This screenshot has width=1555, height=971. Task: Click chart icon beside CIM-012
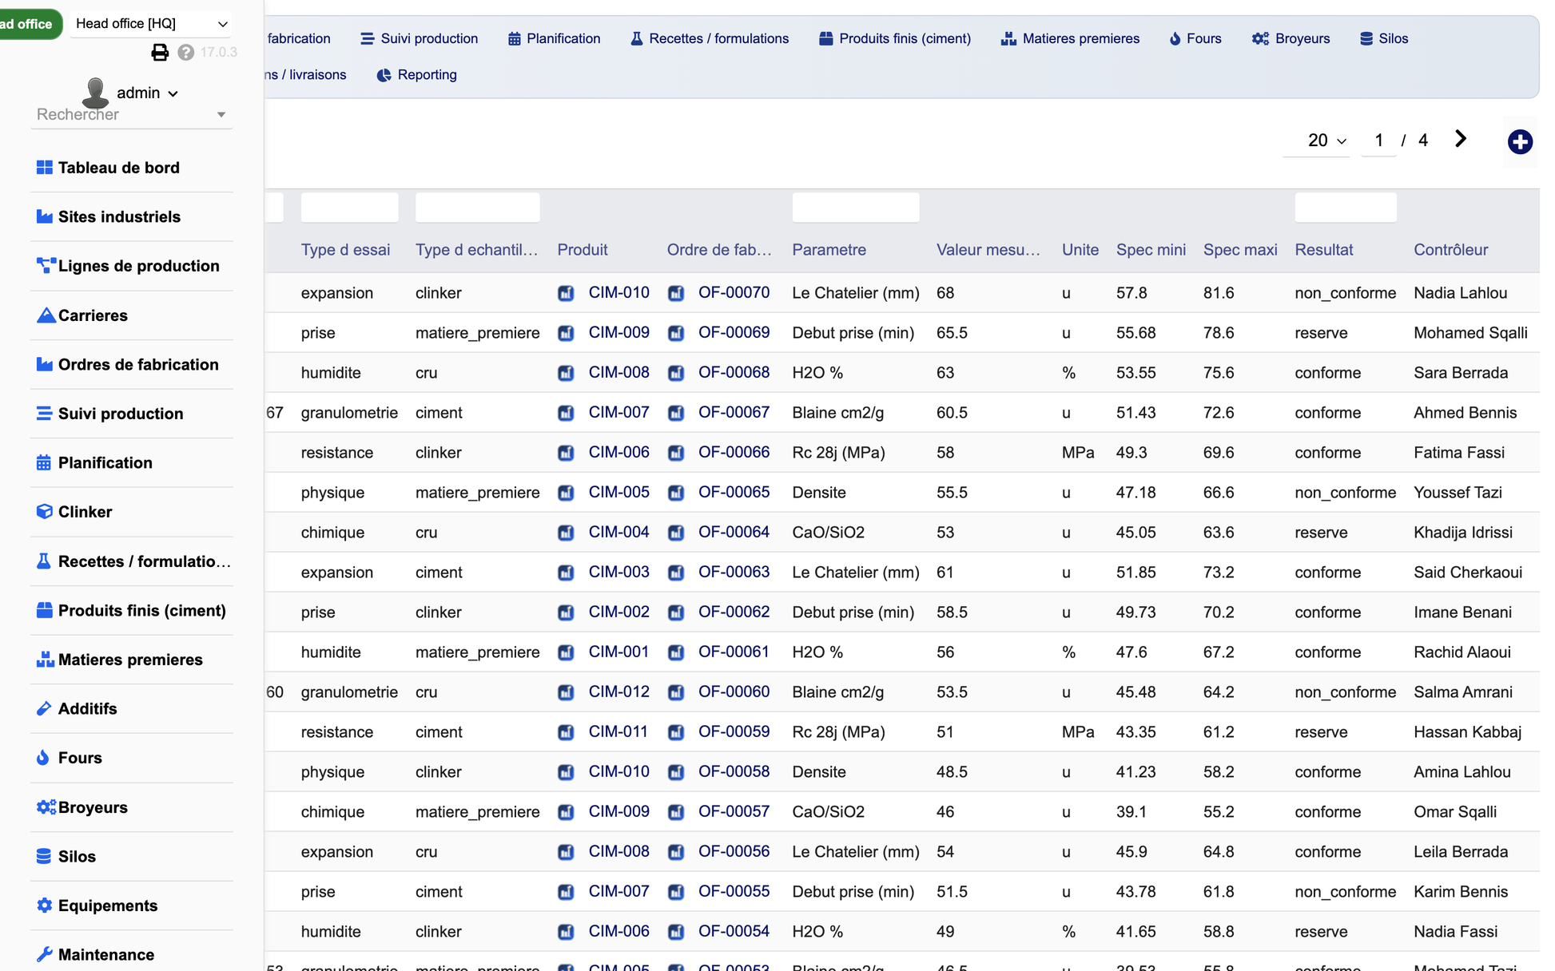pos(566,692)
